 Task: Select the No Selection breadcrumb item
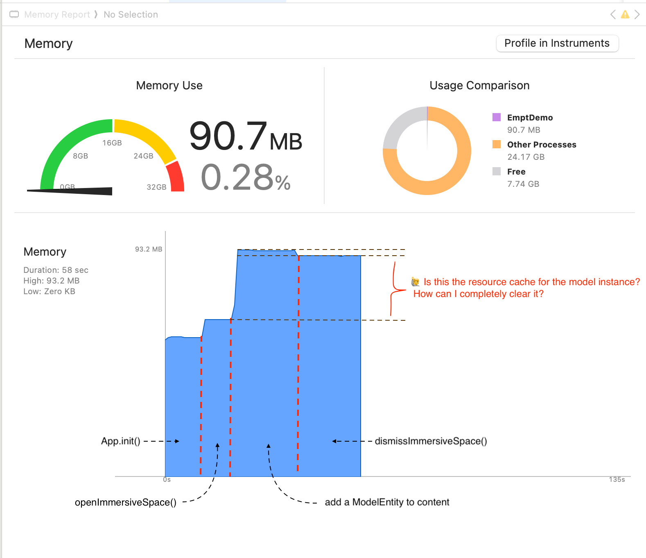click(x=131, y=14)
